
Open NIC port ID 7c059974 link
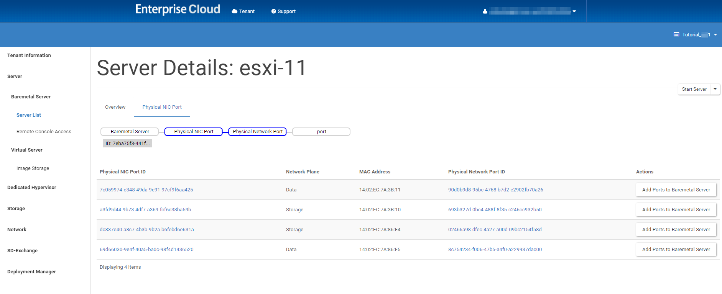click(x=146, y=190)
